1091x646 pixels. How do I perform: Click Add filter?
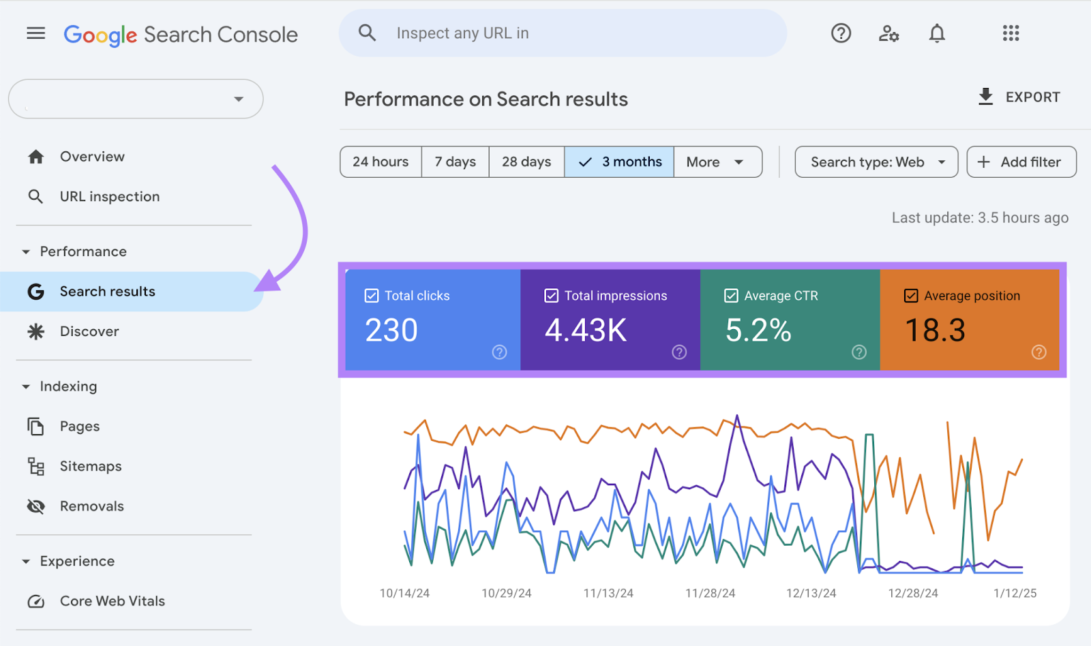tap(1021, 161)
